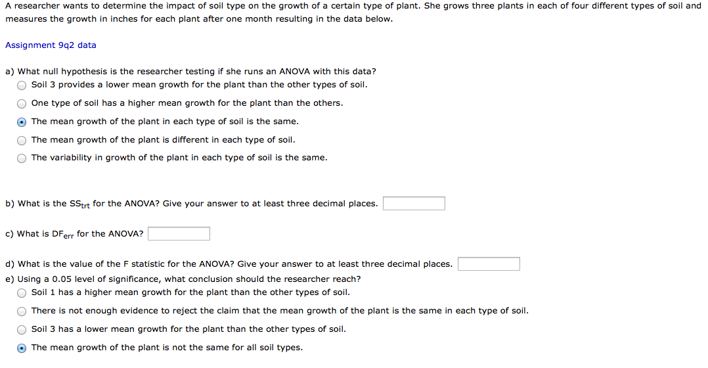The image size is (708, 368).
Task: Select 'The mean growth of the plant in each type of soil is the same' option
Action: coord(22,122)
